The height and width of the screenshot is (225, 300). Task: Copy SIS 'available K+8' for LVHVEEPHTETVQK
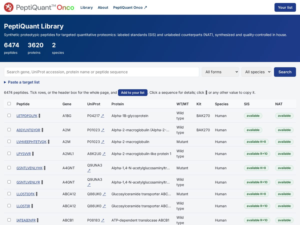pyautogui.click(x=256, y=142)
